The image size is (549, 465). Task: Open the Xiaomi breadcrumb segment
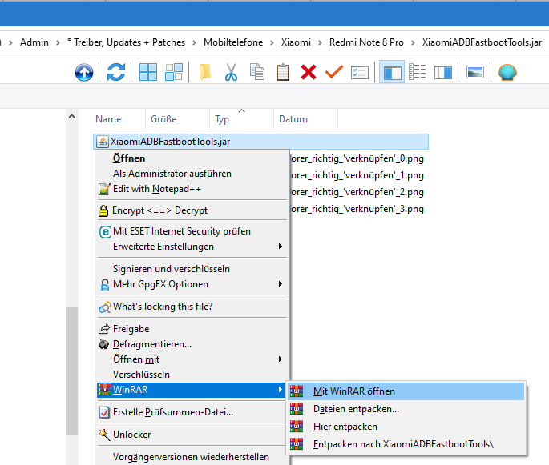tap(296, 42)
